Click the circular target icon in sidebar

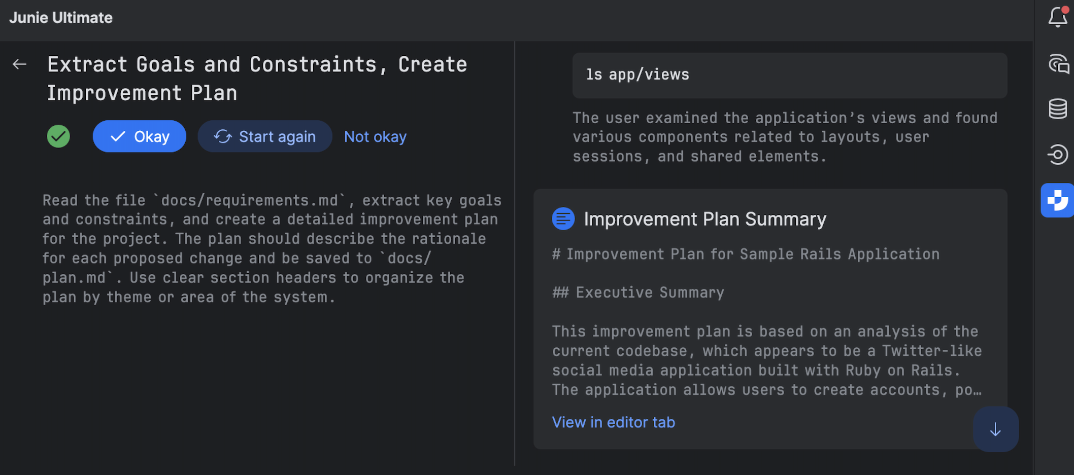(x=1058, y=154)
